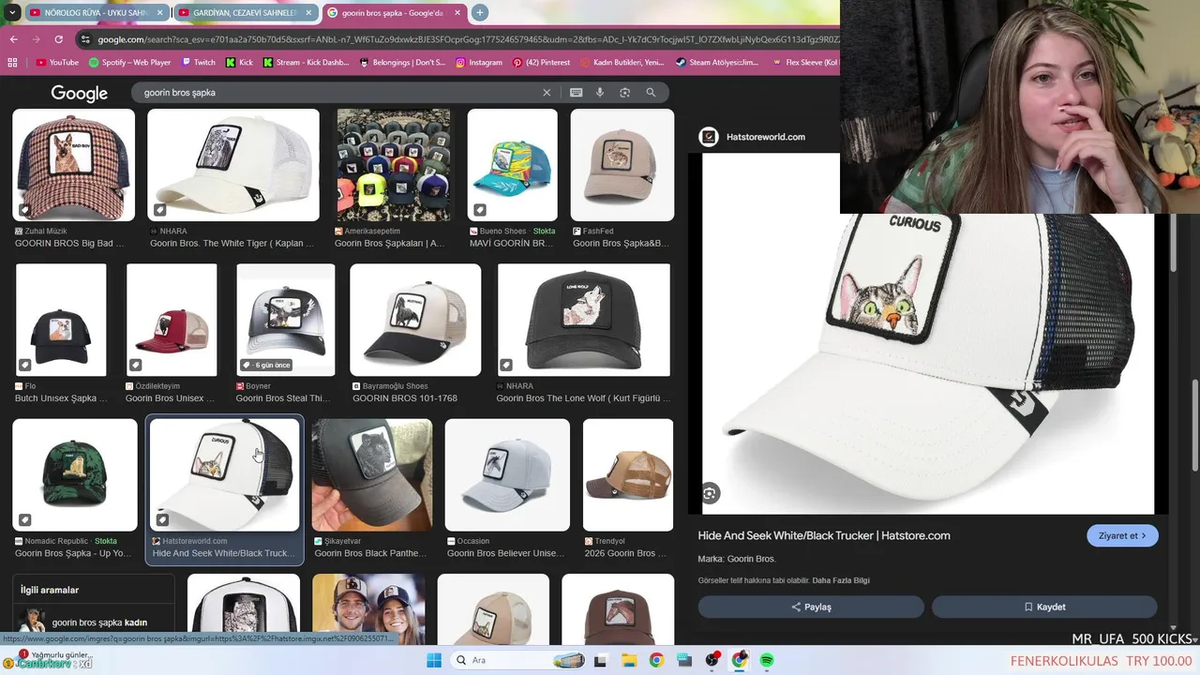
Task: Go back to the previous page
Action: coord(13,39)
